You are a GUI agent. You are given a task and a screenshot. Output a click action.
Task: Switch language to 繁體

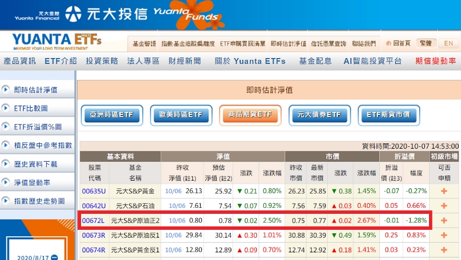(425, 43)
